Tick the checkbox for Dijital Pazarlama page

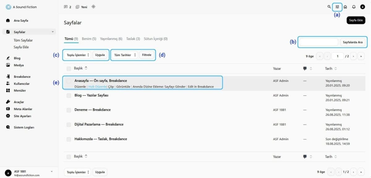click(69, 125)
